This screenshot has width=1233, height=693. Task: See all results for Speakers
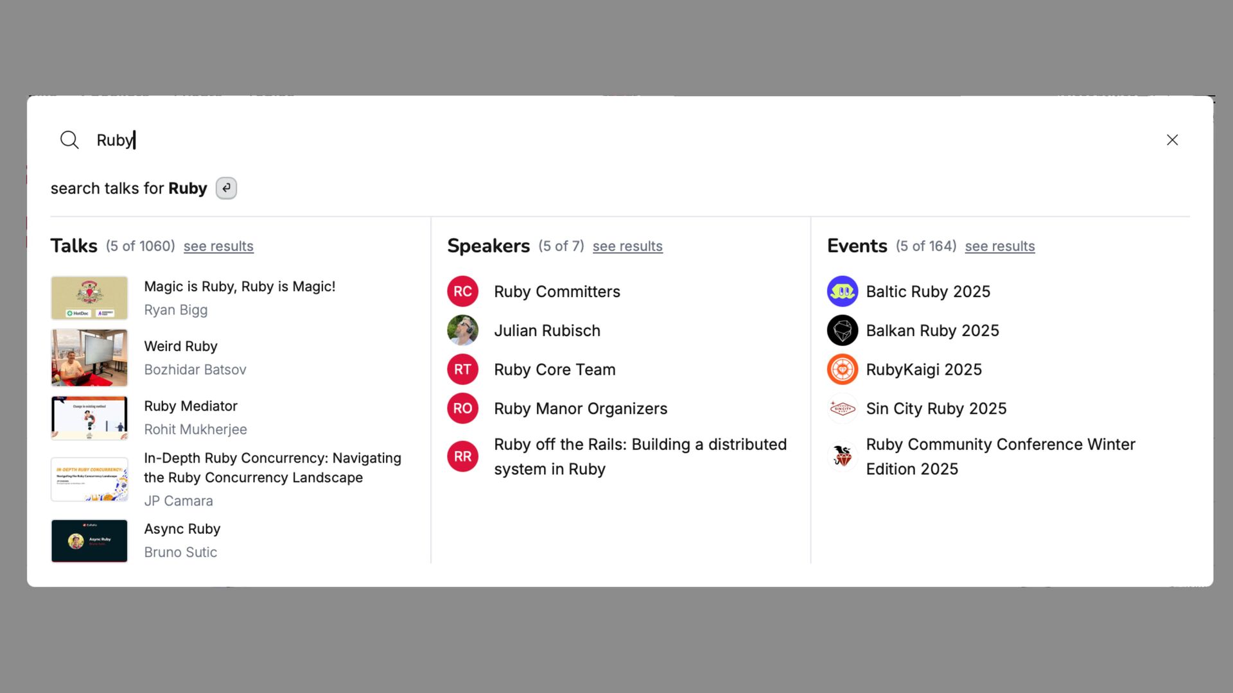coord(627,246)
